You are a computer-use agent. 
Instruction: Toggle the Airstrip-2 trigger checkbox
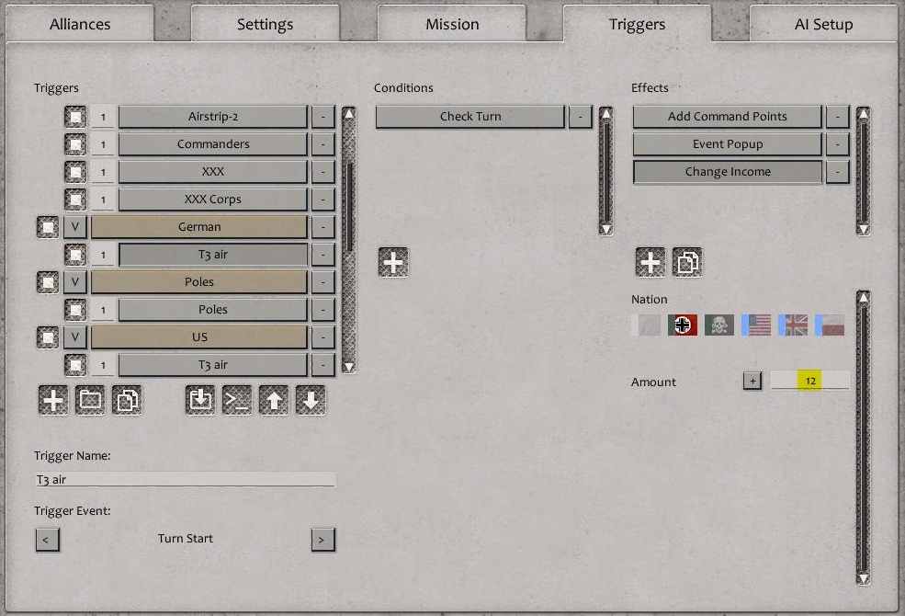pos(75,117)
